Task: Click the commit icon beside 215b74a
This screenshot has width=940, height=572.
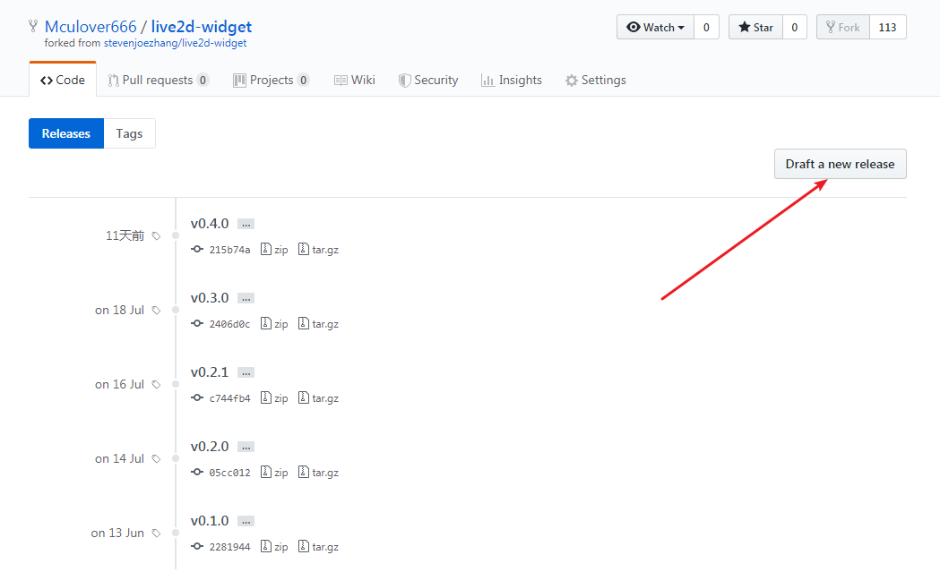Action: 197,249
